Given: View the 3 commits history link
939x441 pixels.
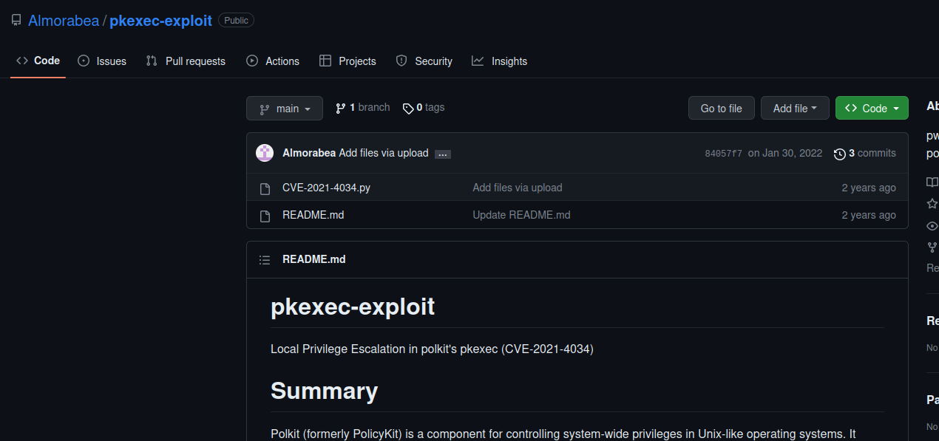Looking at the screenshot, I should click(x=864, y=153).
